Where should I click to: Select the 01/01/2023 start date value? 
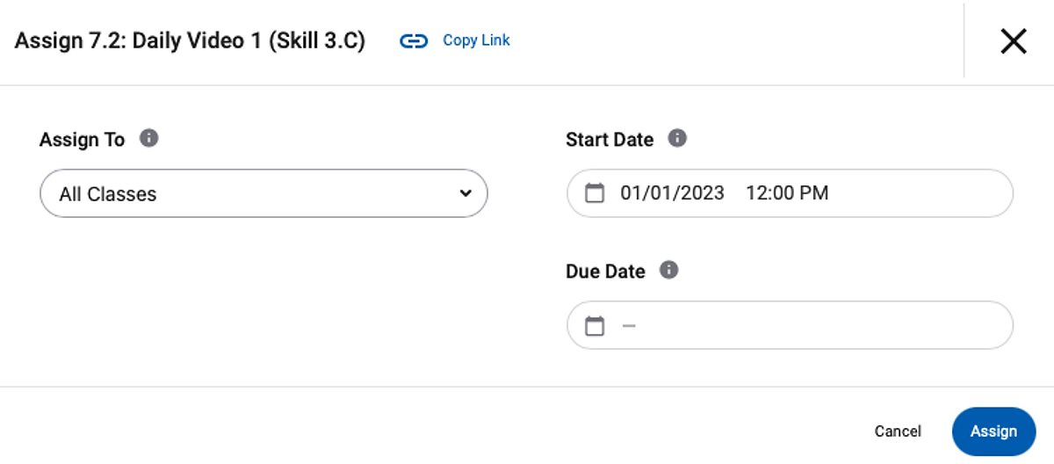672,193
